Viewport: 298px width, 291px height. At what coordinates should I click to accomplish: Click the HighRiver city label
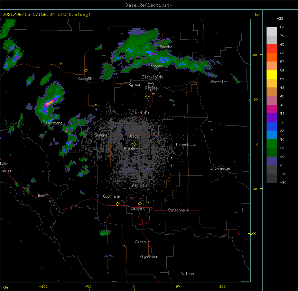pyautogui.click(x=149, y=257)
